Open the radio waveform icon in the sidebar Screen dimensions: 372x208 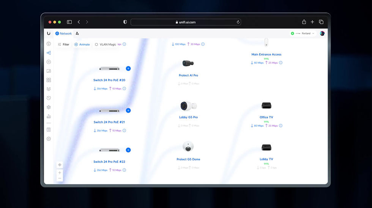point(49,89)
